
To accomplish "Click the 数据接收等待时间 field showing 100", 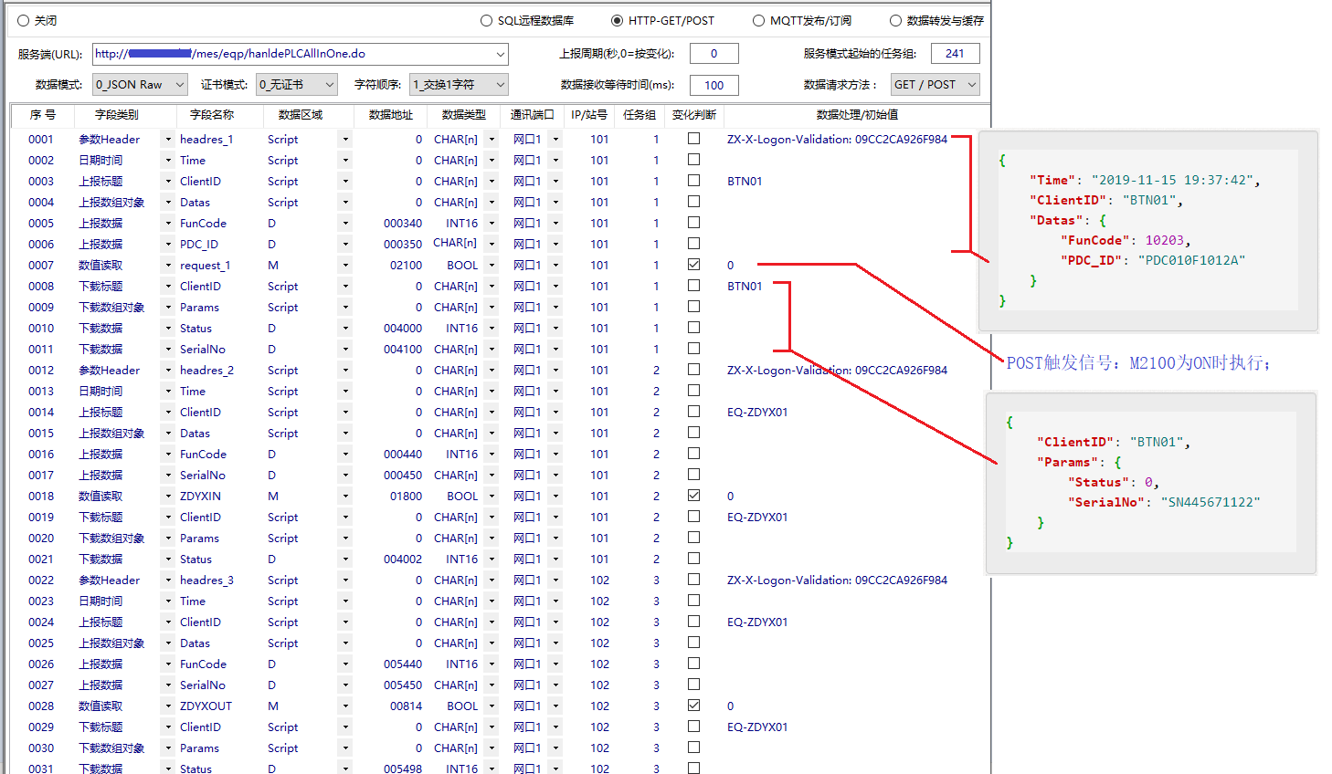I will (714, 86).
